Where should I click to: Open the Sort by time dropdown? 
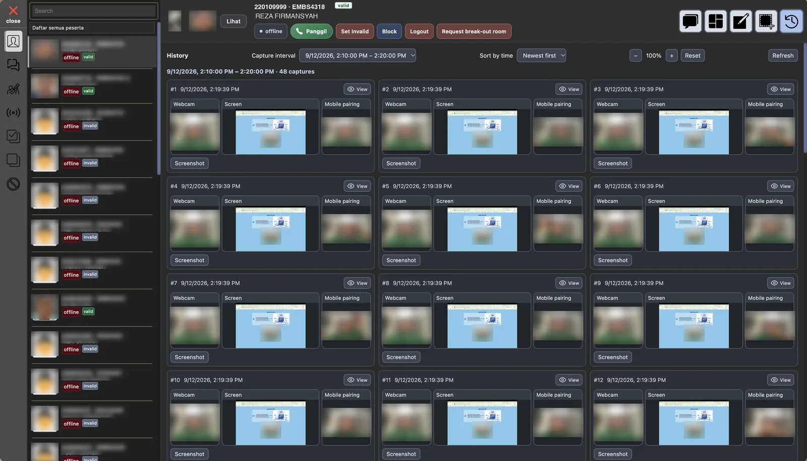point(542,55)
